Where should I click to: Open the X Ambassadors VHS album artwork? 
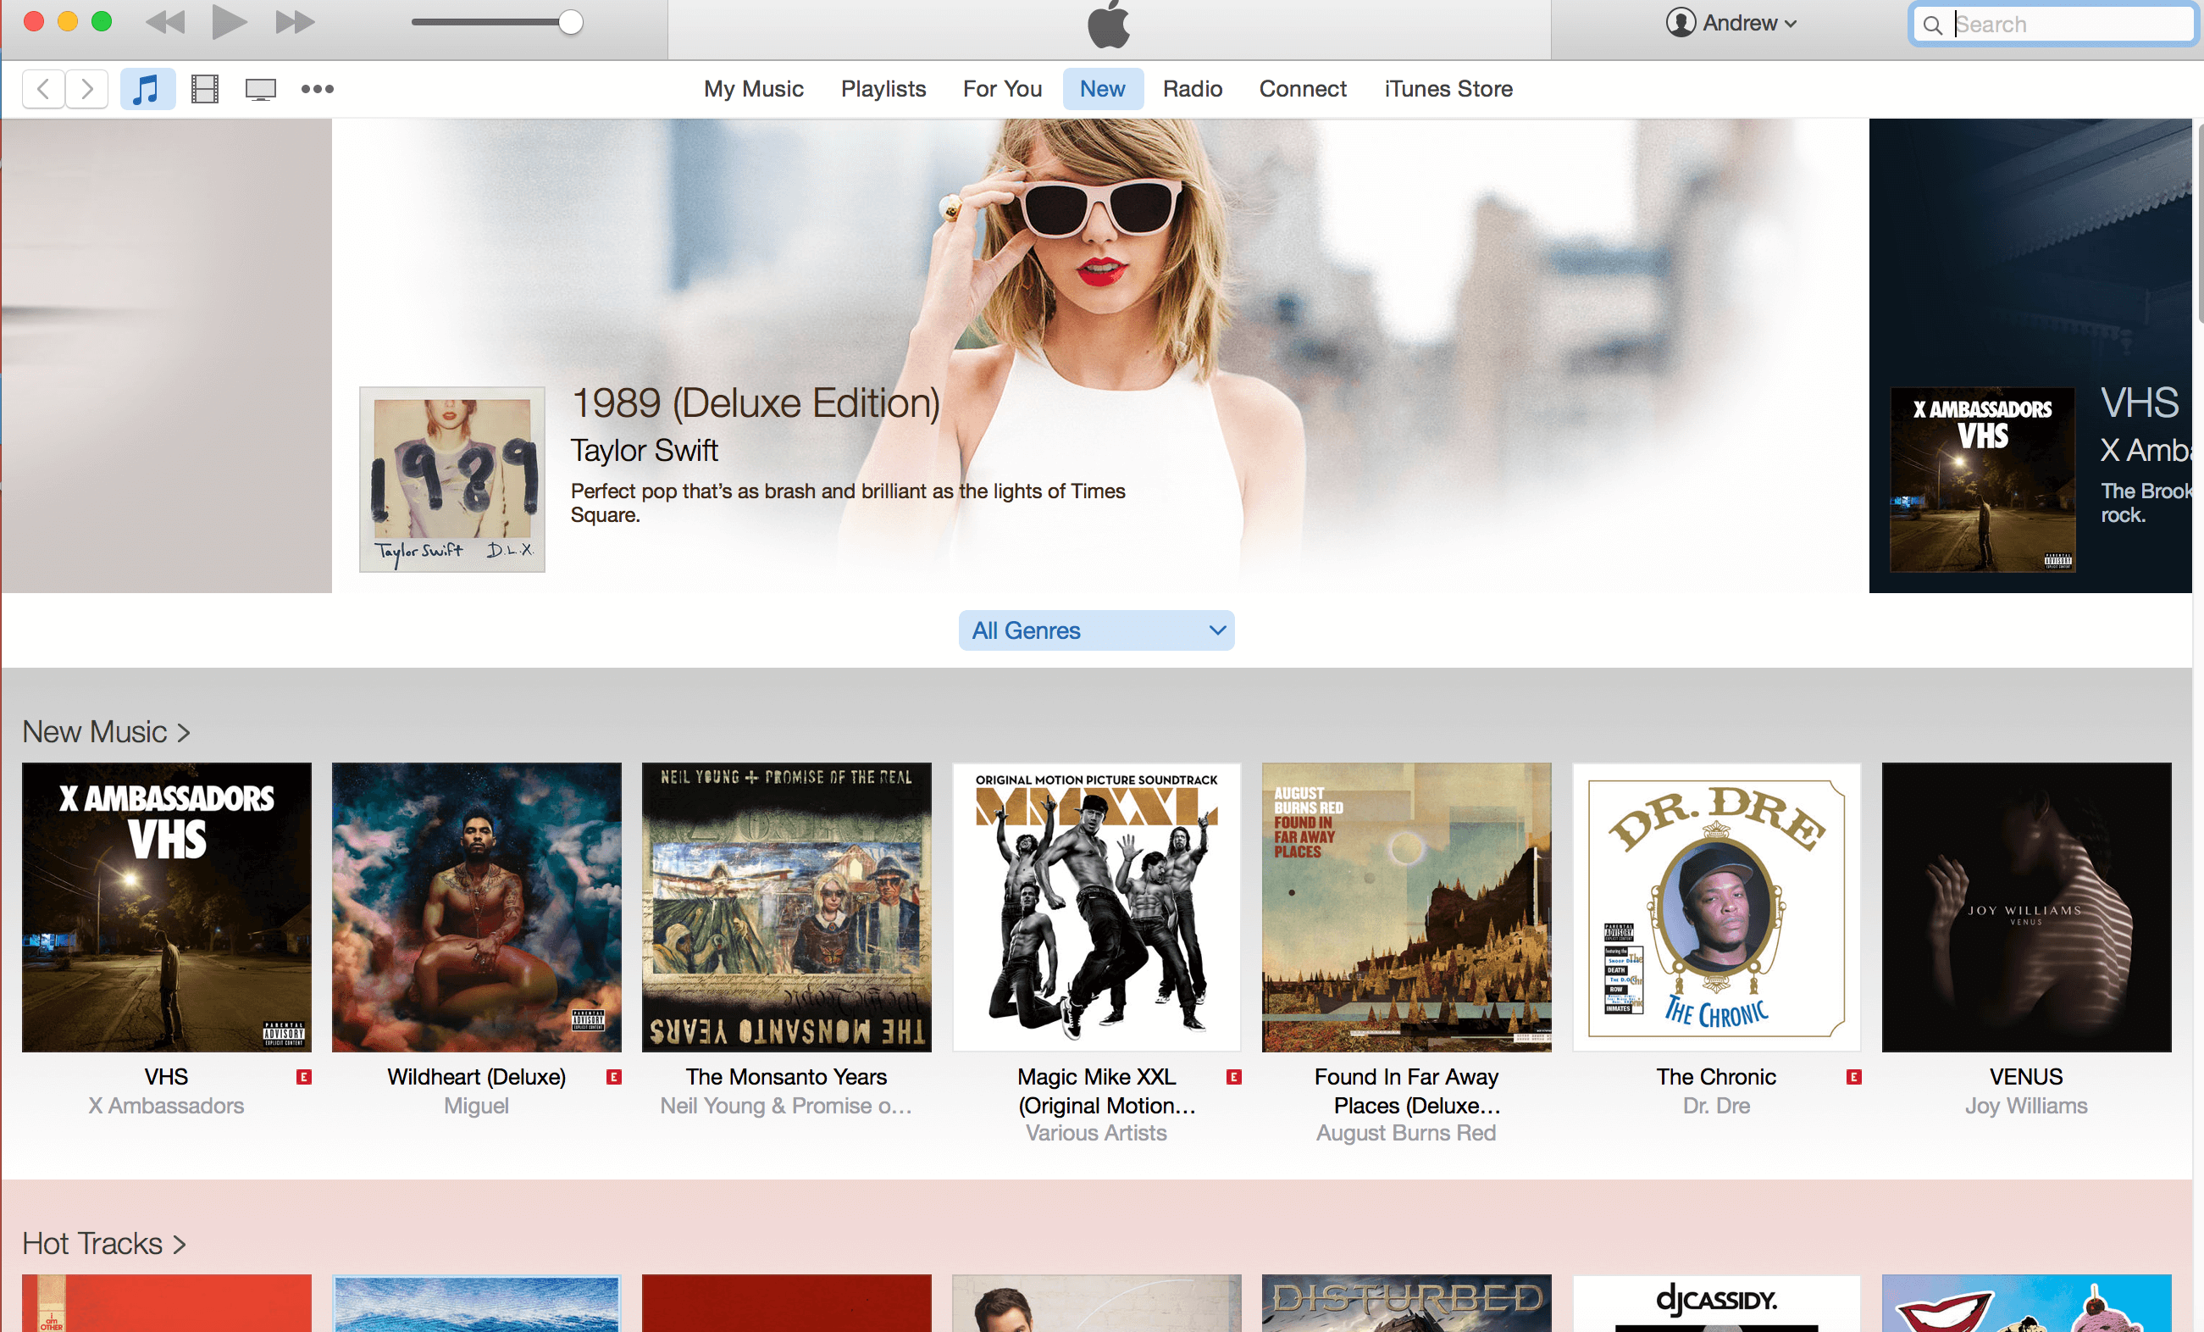(166, 907)
